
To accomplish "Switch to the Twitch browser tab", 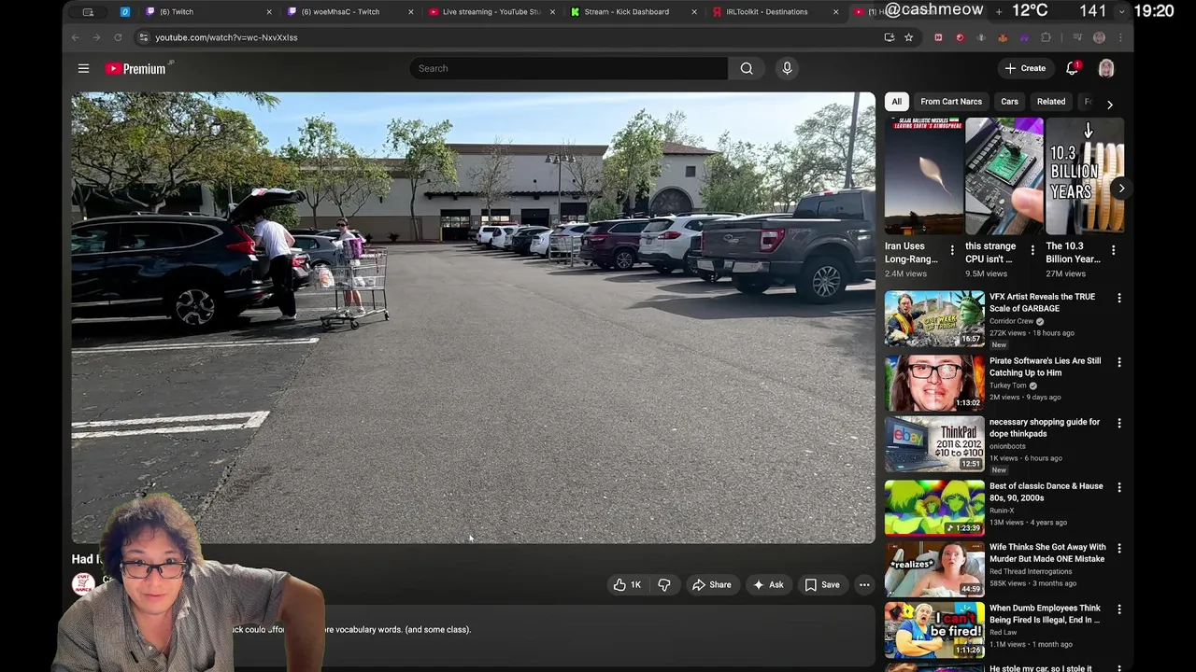I will (x=209, y=12).
